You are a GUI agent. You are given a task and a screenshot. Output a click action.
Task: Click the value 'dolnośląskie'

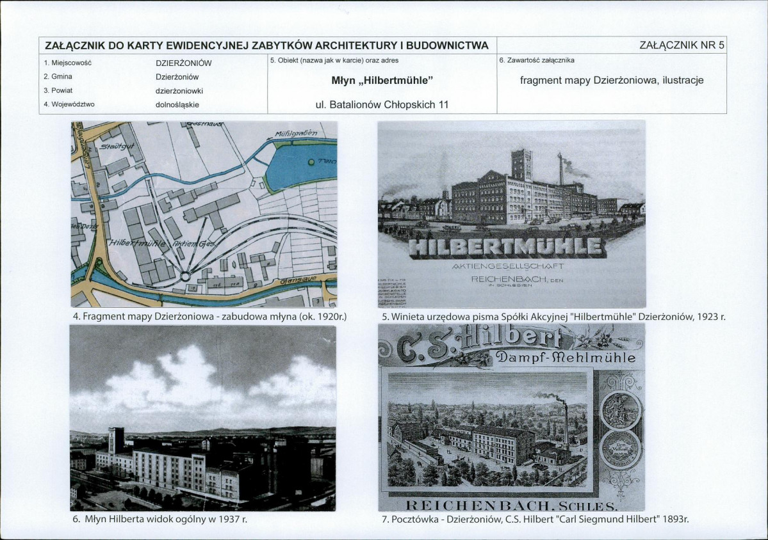177,105
